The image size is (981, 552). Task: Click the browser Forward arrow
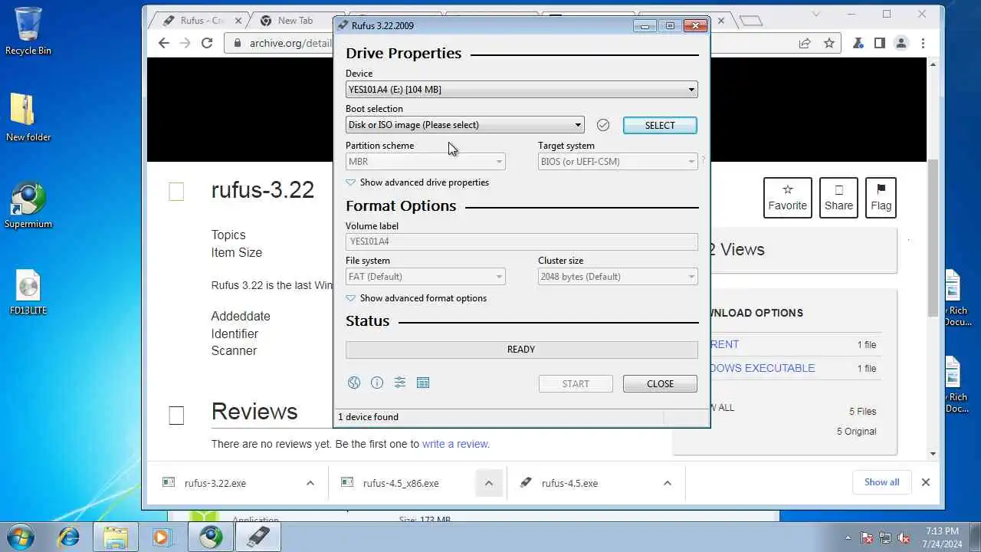pos(185,43)
